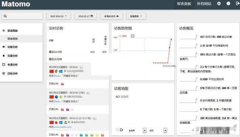Click the red page folder of 09:56:02 visit

[62, 84]
